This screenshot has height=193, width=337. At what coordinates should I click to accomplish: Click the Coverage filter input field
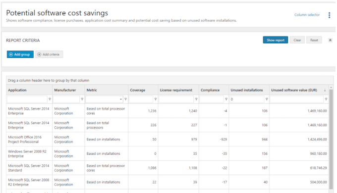point(141,99)
